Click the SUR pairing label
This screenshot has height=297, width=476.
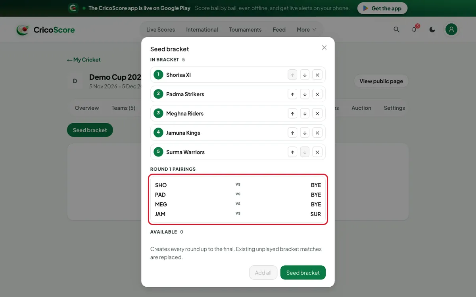point(316,214)
